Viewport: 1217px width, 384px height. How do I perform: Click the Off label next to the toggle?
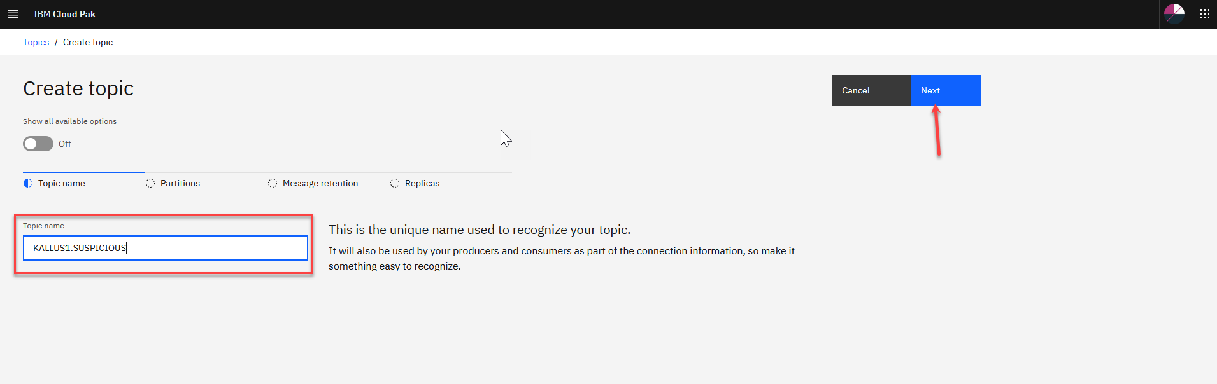(65, 144)
